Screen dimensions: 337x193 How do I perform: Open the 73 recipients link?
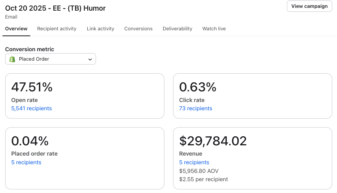[x=196, y=108]
